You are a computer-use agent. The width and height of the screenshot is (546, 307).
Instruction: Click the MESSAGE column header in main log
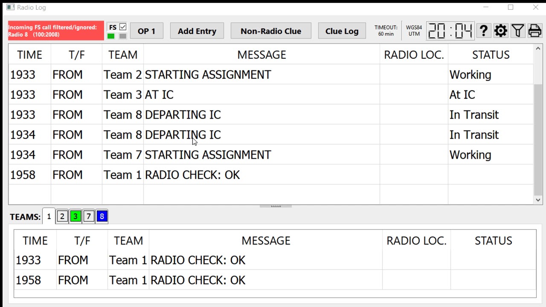point(261,55)
